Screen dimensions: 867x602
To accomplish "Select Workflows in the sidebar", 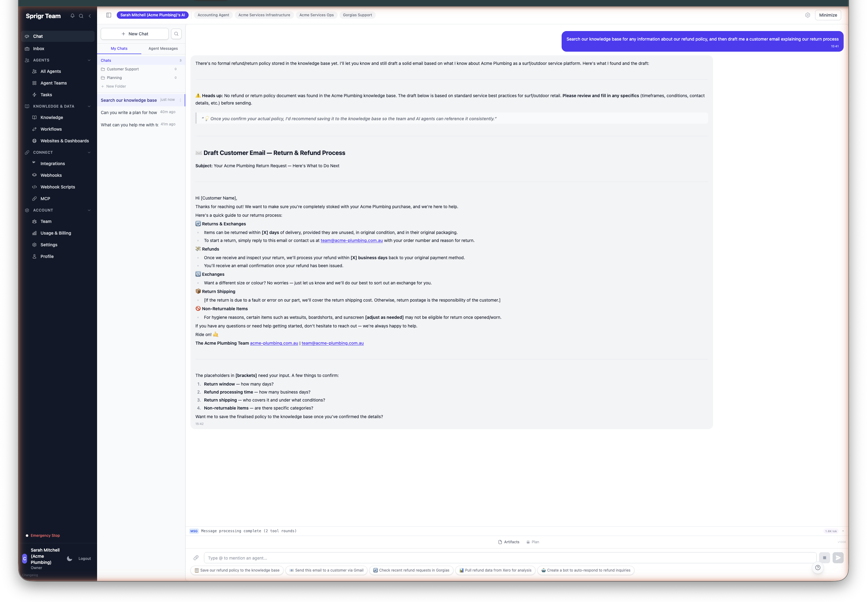I will (x=51, y=129).
